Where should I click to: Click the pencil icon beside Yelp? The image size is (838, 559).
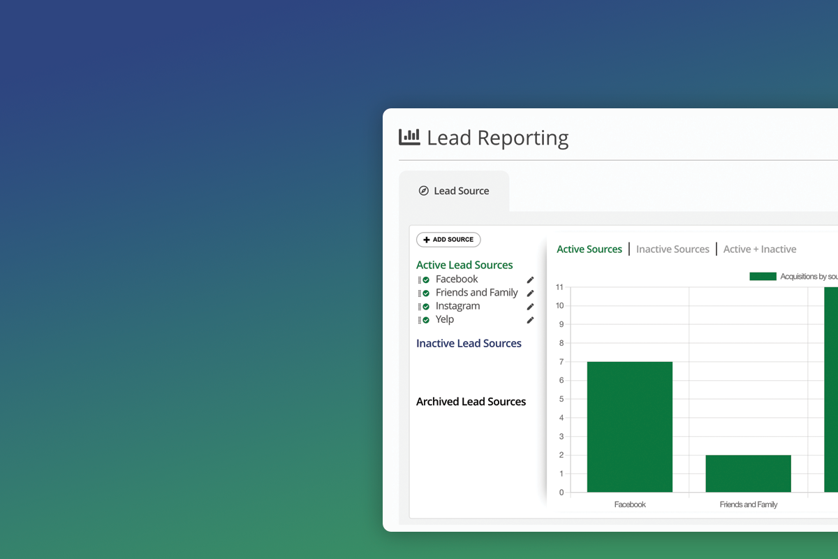point(530,319)
